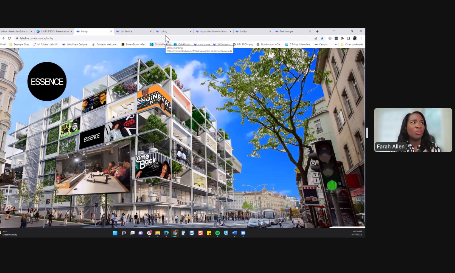Reload the labzlive essence lobby page
The width and height of the screenshot is (455, 273).
point(9,38)
